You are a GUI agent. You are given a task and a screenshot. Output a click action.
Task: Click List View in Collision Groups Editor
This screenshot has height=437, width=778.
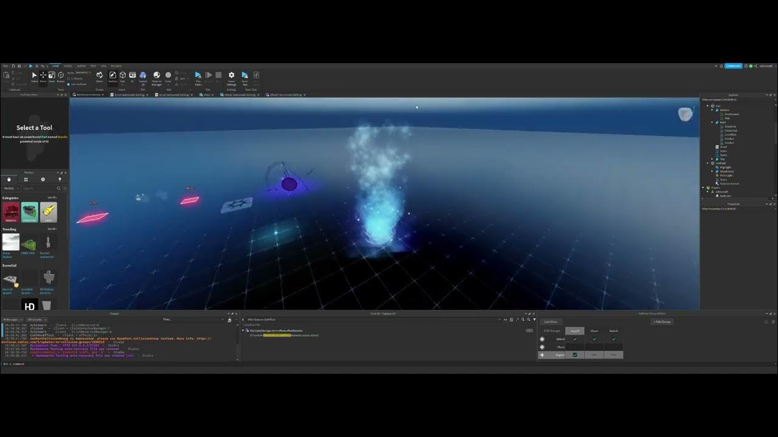click(x=551, y=322)
